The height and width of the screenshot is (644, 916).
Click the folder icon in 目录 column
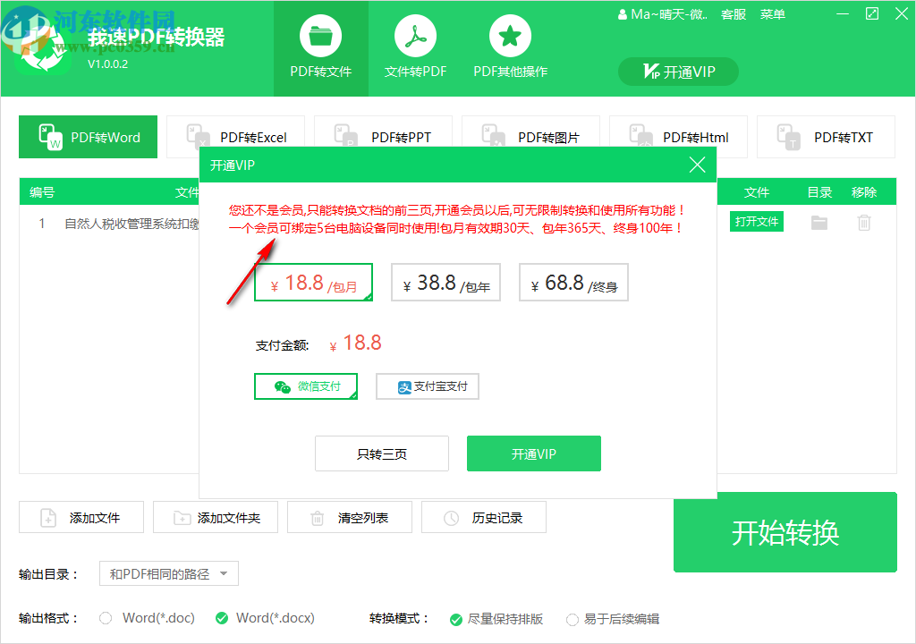click(x=818, y=222)
